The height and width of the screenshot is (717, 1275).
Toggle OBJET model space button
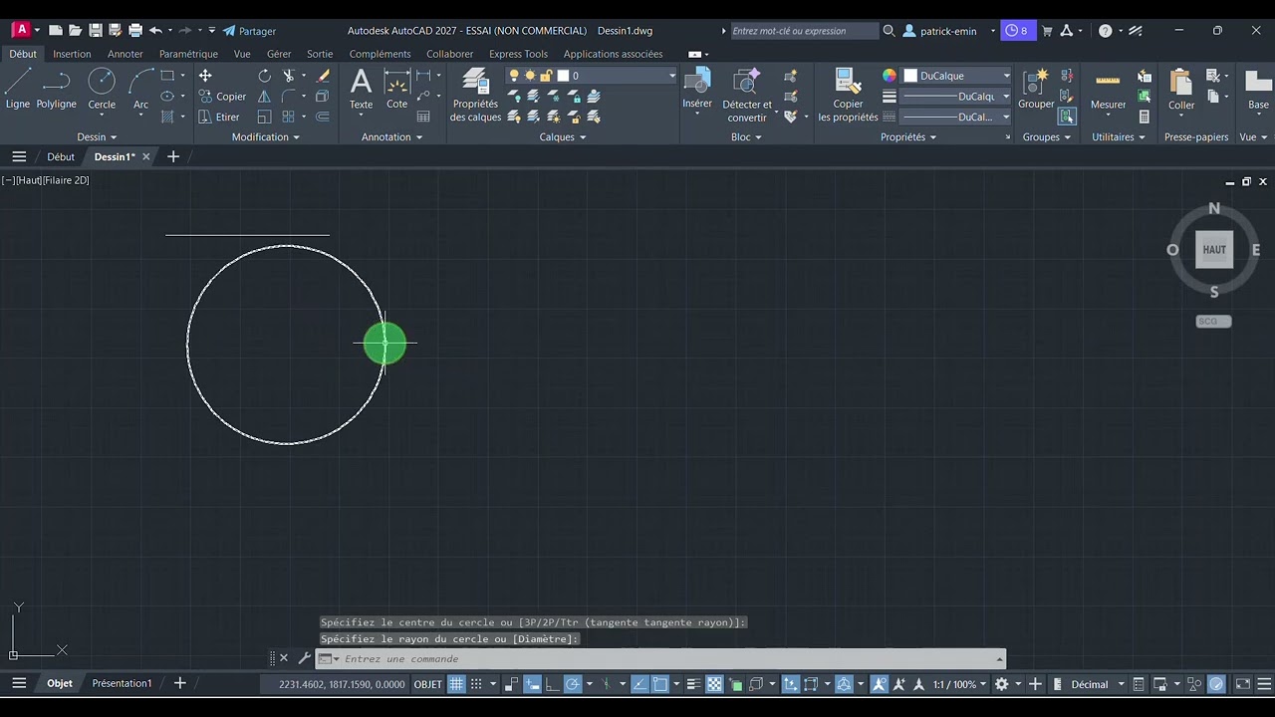(427, 684)
